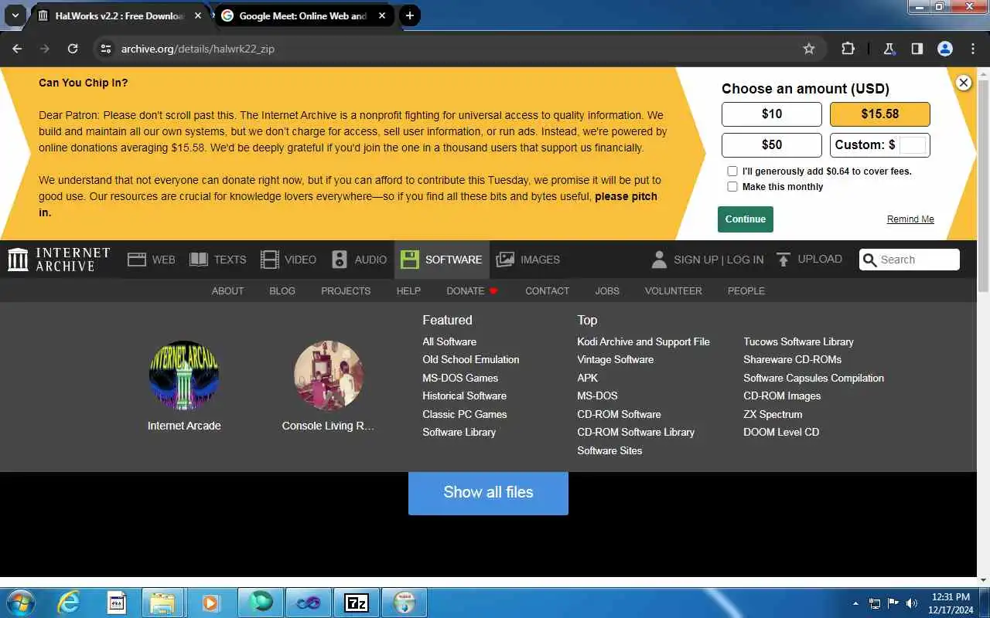View site information icon
Screen dimensions: 990x618
pos(106,49)
